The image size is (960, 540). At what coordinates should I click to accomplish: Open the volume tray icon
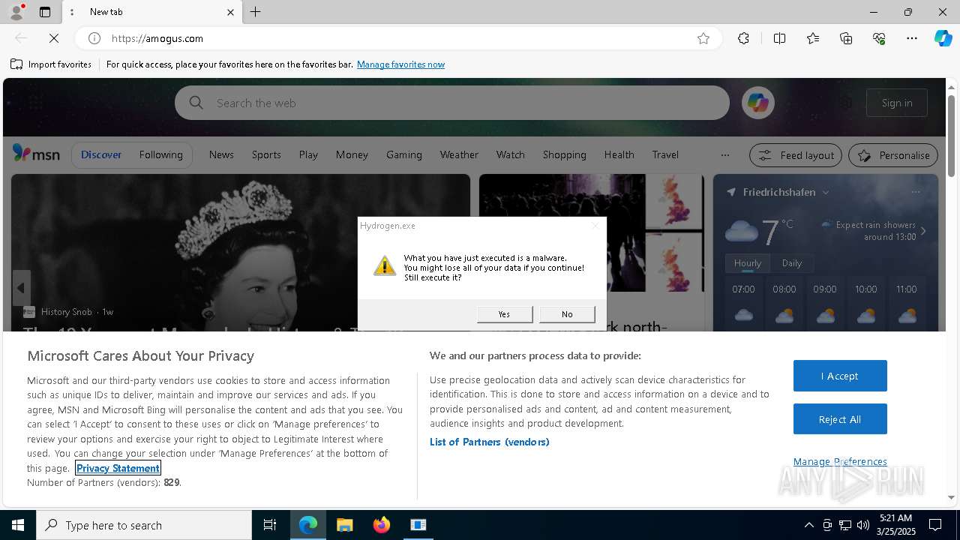click(x=863, y=525)
